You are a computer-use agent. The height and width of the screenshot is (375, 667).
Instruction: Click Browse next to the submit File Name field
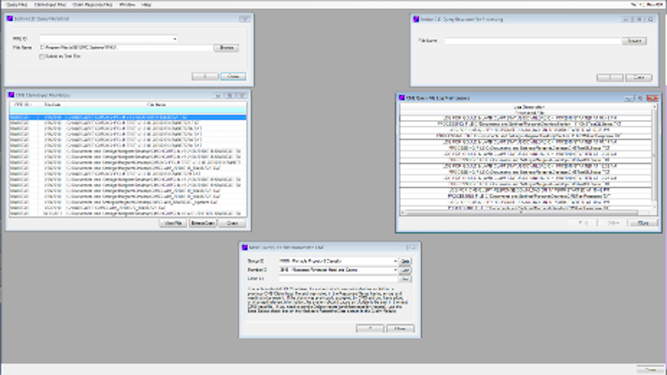point(226,48)
